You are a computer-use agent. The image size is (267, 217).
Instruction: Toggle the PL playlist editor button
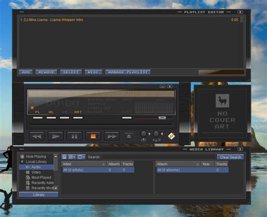point(38,118)
